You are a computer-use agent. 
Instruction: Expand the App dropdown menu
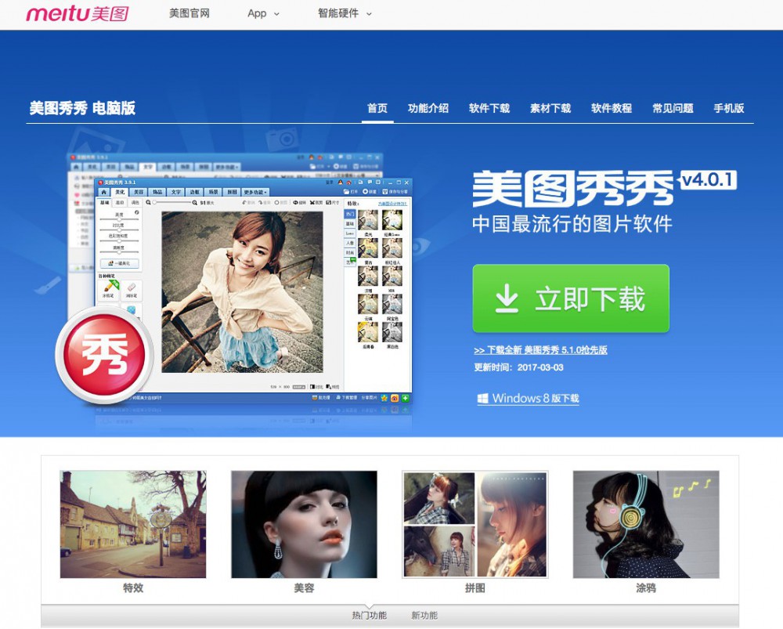click(263, 13)
